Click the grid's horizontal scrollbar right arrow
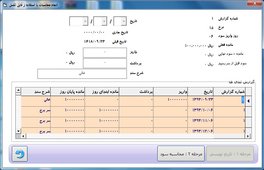Screen dimensions: 264x170 (x=248, y=136)
